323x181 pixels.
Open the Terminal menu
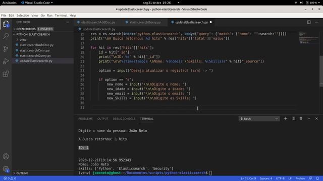tap(61, 16)
